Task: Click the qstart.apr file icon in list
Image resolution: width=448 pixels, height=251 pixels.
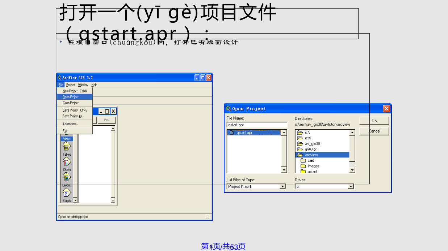Action: tap(232, 133)
